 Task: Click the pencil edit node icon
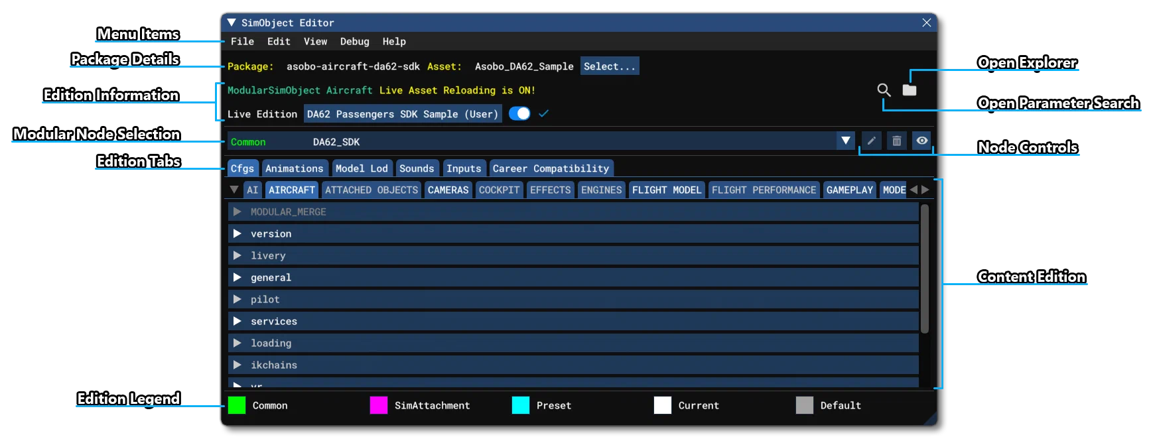click(x=872, y=141)
